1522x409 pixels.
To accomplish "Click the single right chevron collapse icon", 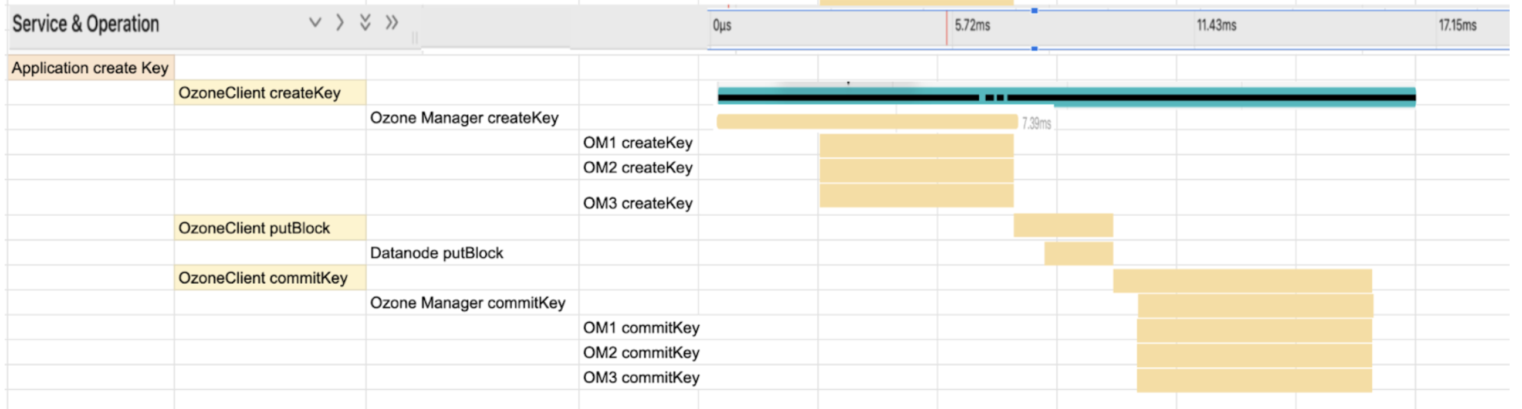I will pyautogui.click(x=340, y=23).
